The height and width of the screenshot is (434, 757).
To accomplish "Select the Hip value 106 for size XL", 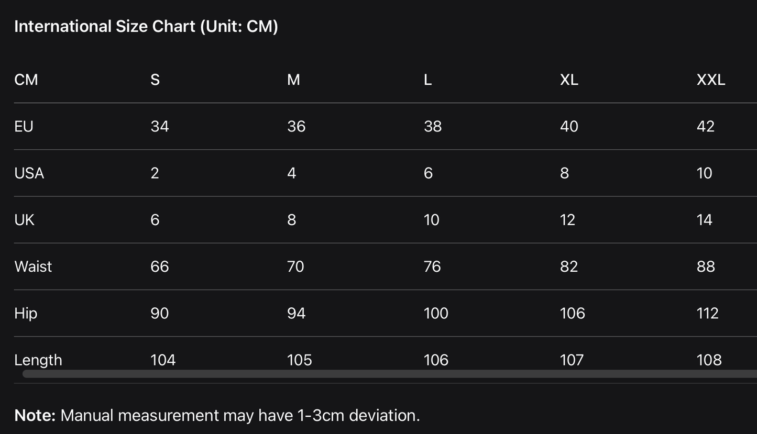I will point(572,313).
